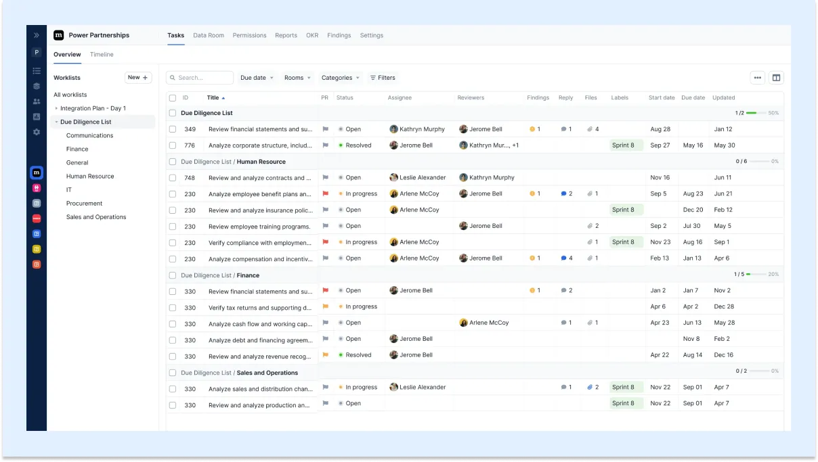Image resolution: width=818 pixels, height=462 pixels.
Task: Select the gray project icon in sidebar
Action: click(x=37, y=203)
